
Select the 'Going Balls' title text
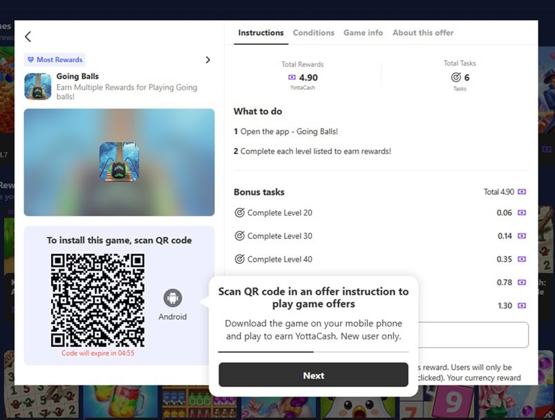point(77,76)
